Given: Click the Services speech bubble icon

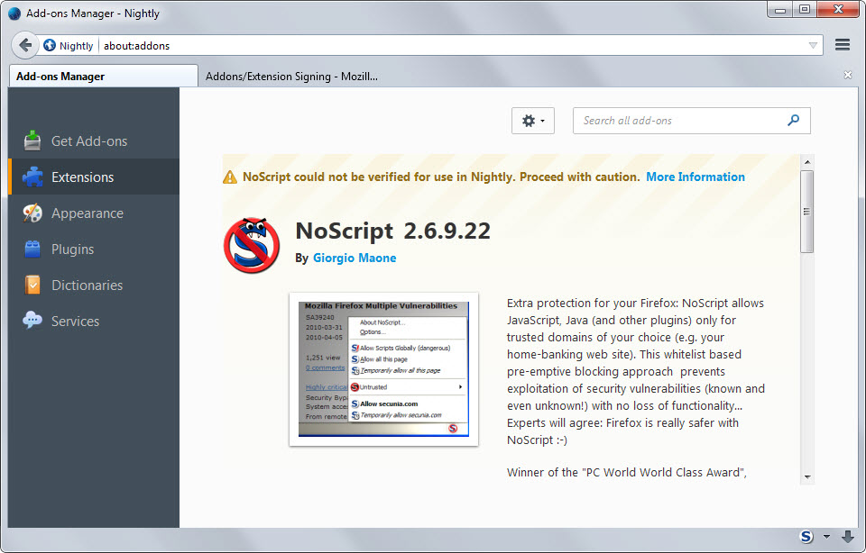Looking at the screenshot, I should (32, 321).
